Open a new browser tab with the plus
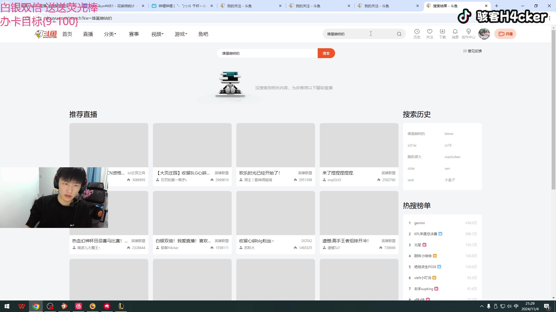Viewport: 556px width, 312px height. click(497, 6)
